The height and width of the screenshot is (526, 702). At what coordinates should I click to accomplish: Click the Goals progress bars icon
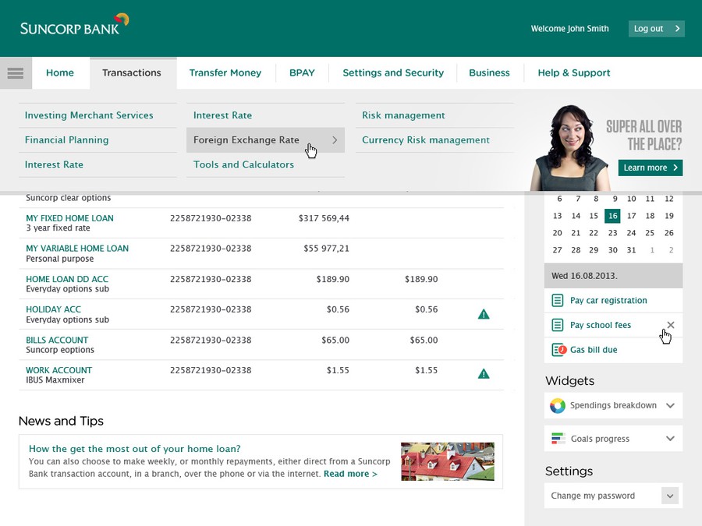click(558, 439)
